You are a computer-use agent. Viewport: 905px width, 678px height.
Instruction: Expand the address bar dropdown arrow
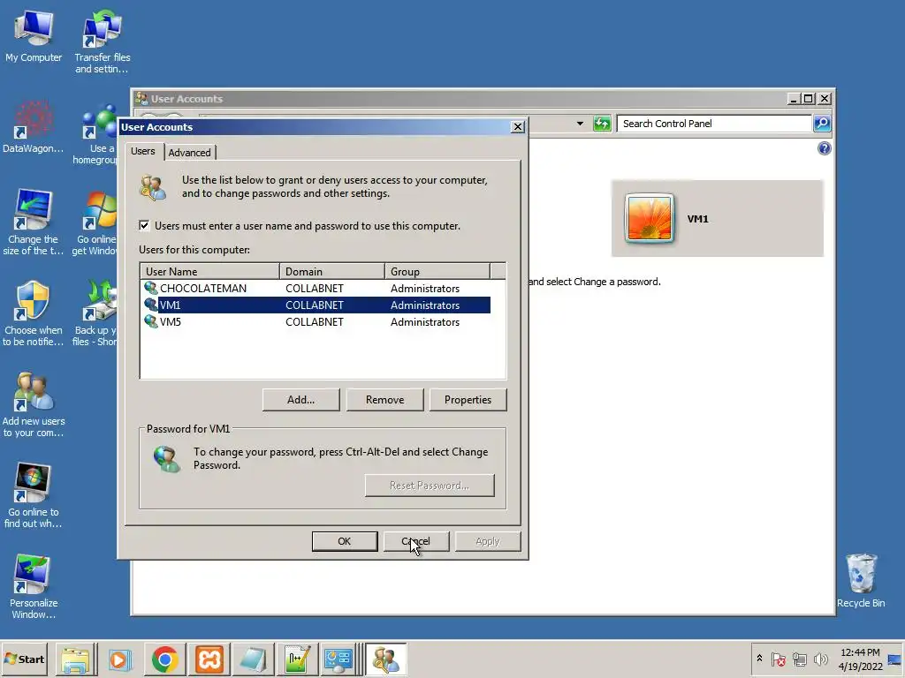[580, 124]
